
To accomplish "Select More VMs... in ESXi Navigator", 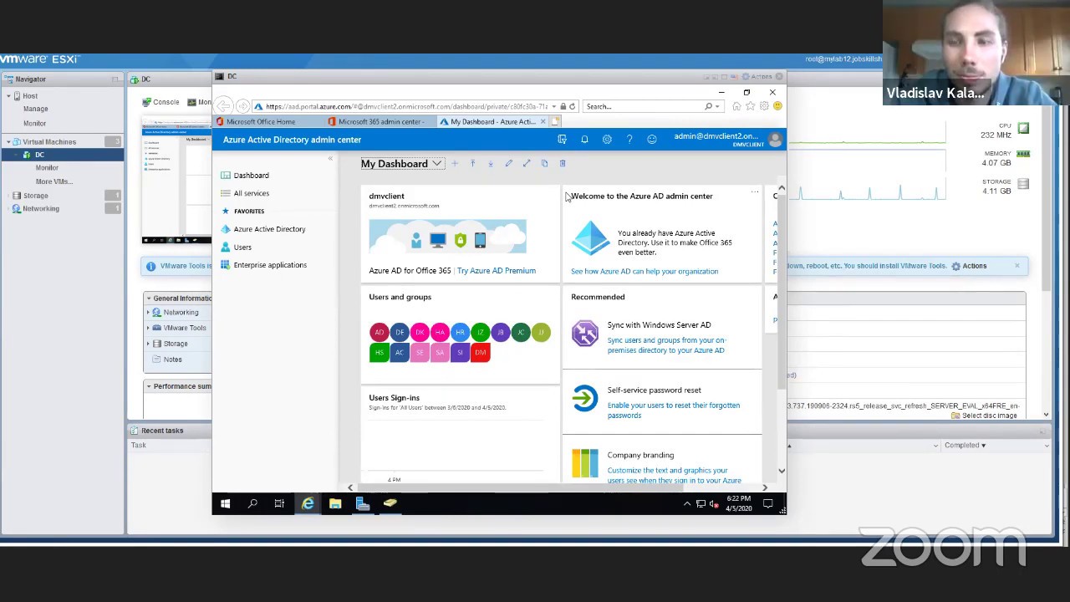I will (53, 181).
